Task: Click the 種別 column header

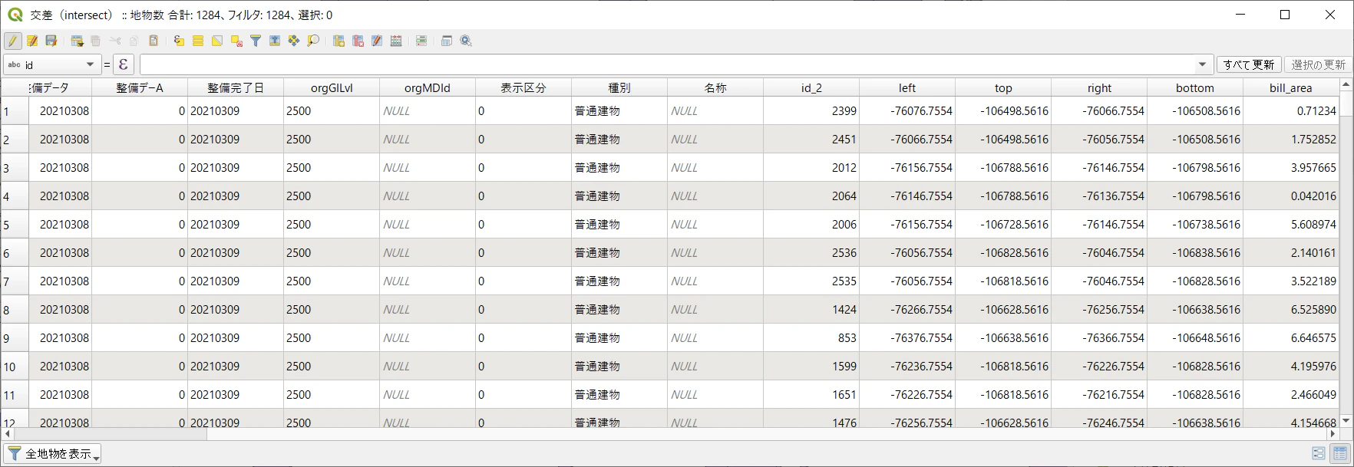Action: [x=619, y=87]
